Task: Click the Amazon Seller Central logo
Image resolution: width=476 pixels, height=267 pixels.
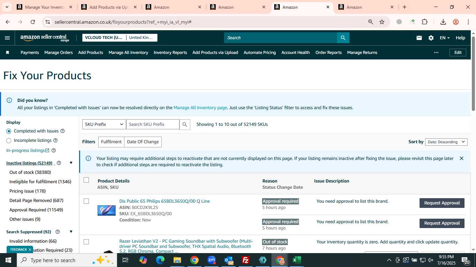Action: point(45,38)
